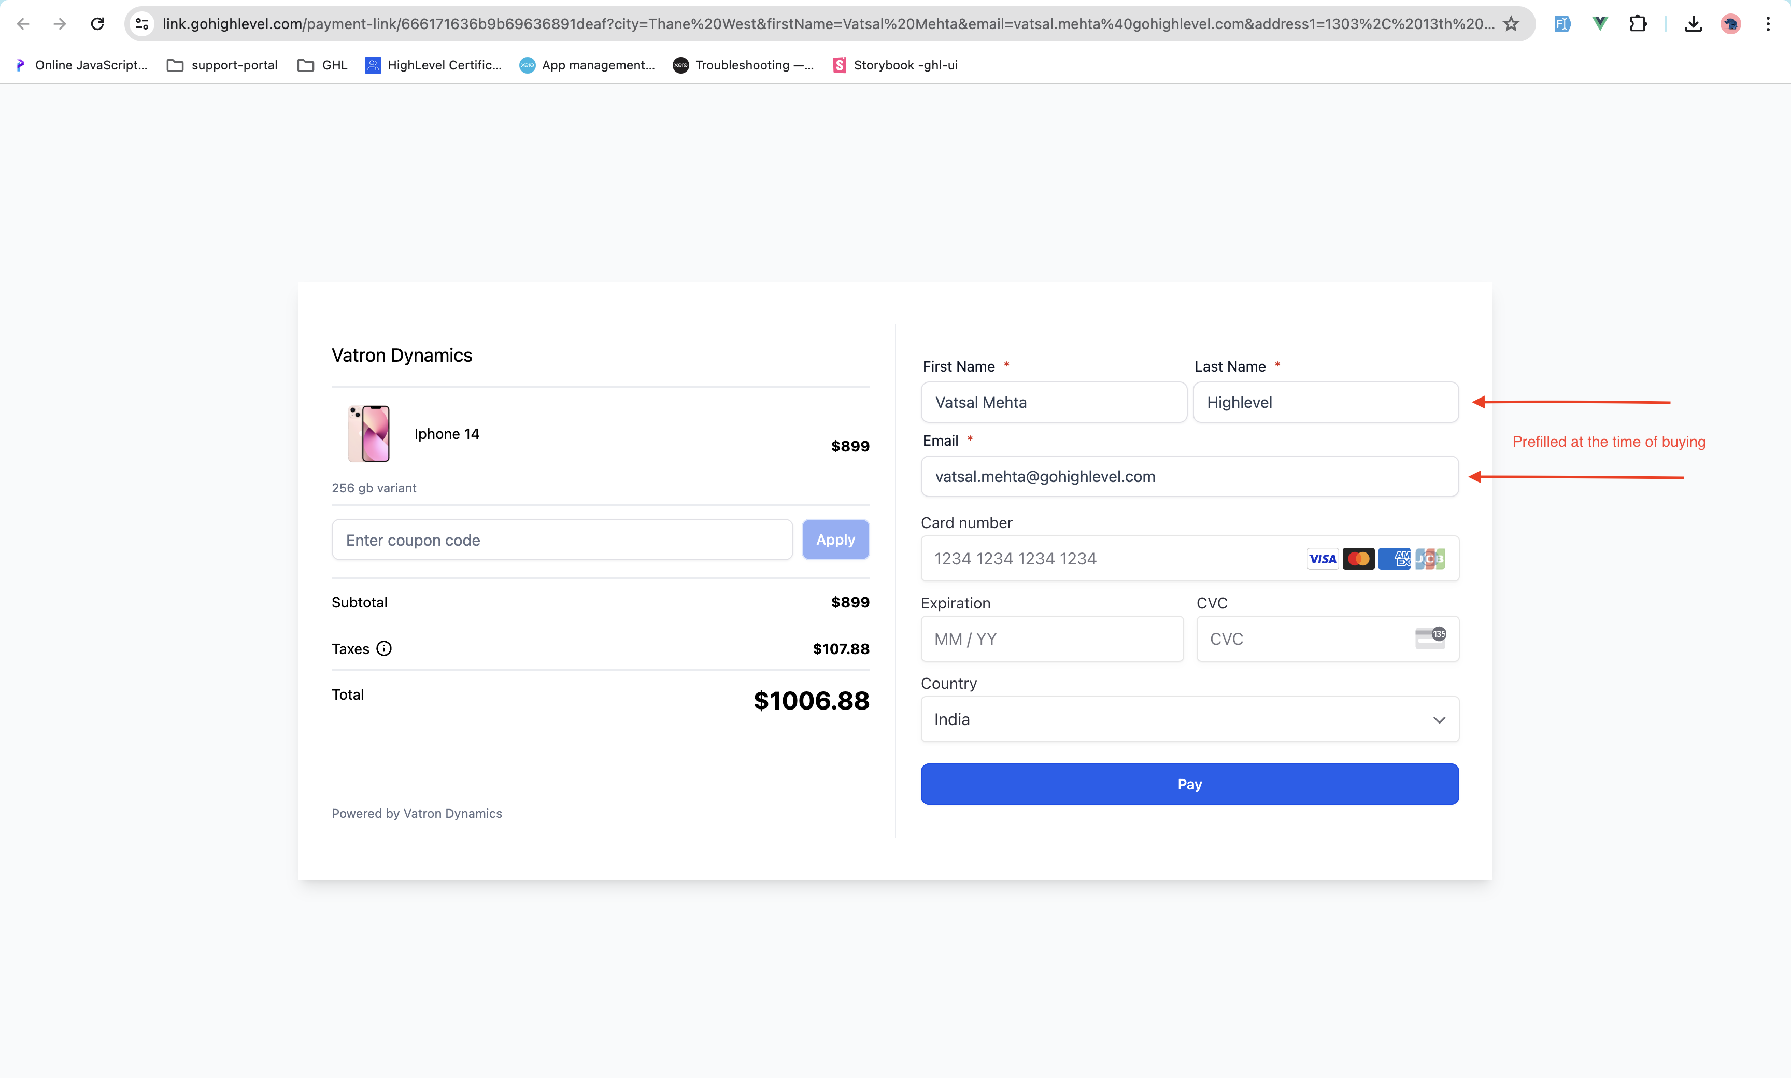This screenshot has height=1078, width=1791.
Task: Click the Enter coupon code field
Action: pos(561,540)
